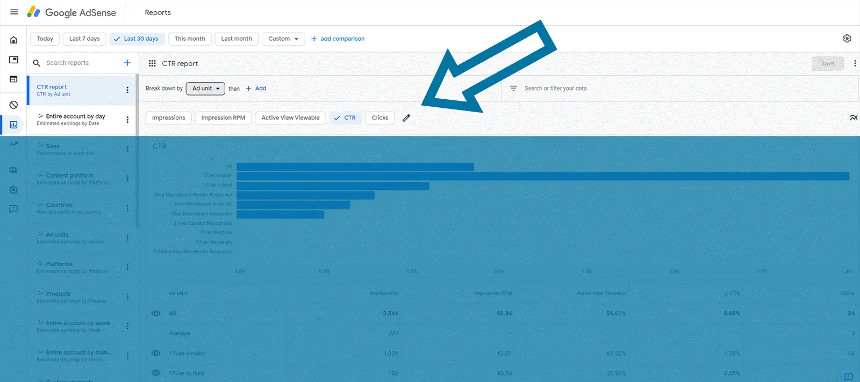The height and width of the screenshot is (382, 860).
Task: Open options for Sites report
Action: click(127, 149)
